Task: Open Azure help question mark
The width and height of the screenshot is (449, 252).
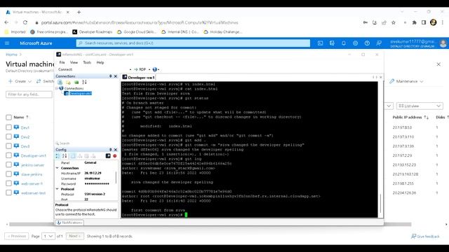Action: click(367, 43)
